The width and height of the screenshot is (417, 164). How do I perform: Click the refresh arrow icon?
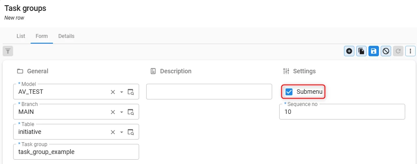(398, 51)
